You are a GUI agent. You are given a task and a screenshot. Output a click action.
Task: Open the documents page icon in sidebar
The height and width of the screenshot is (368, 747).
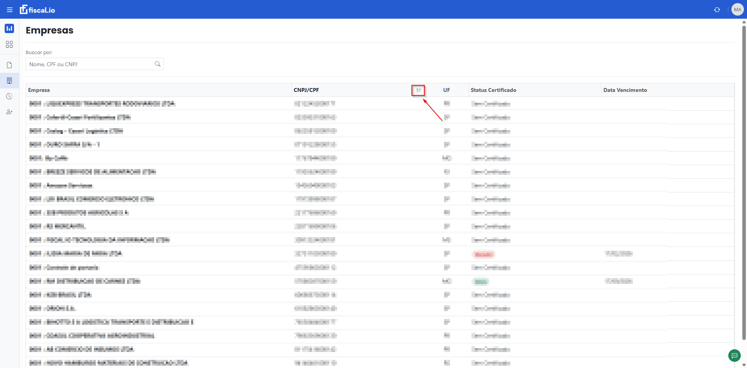tap(9, 65)
